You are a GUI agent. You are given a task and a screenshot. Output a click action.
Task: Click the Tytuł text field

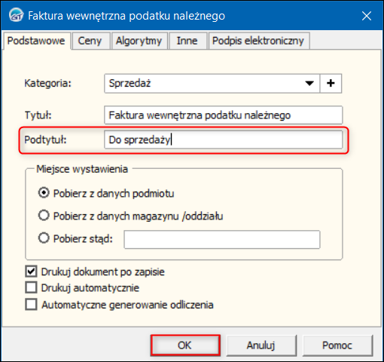tap(223, 115)
